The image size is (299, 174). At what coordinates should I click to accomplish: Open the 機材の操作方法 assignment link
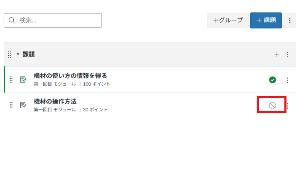point(55,102)
